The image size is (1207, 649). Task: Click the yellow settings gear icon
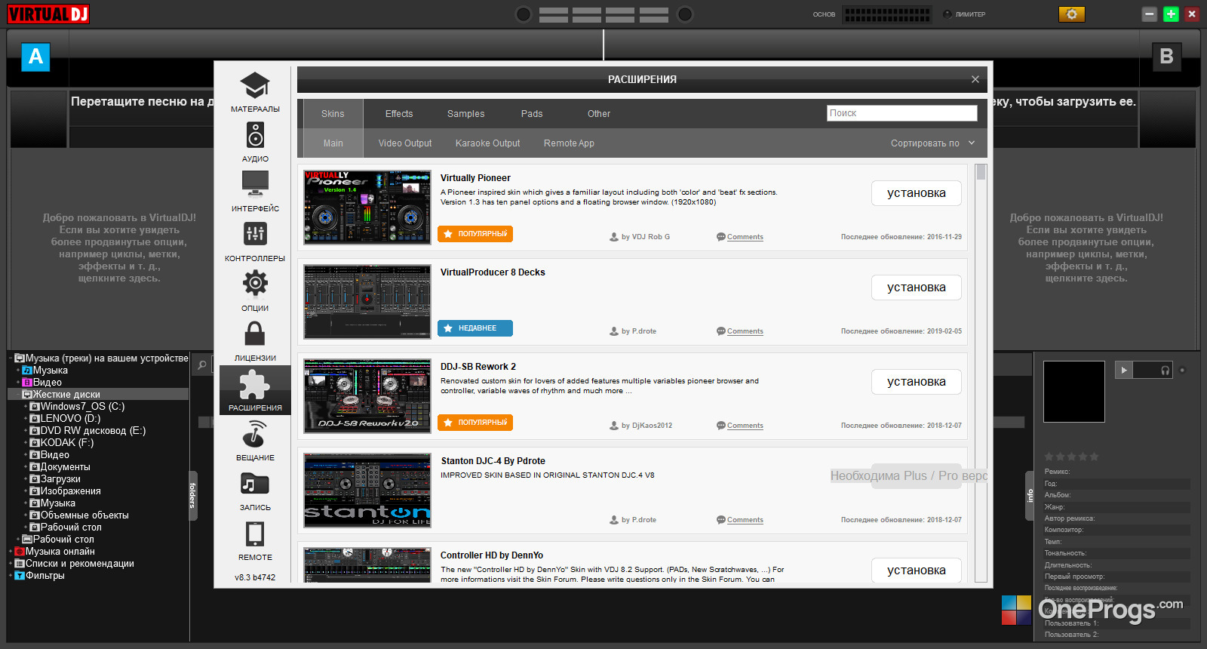click(1071, 14)
